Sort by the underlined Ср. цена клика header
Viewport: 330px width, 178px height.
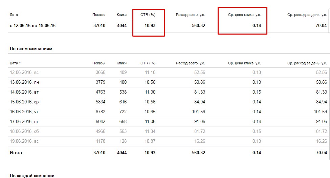tap(245, 63)
